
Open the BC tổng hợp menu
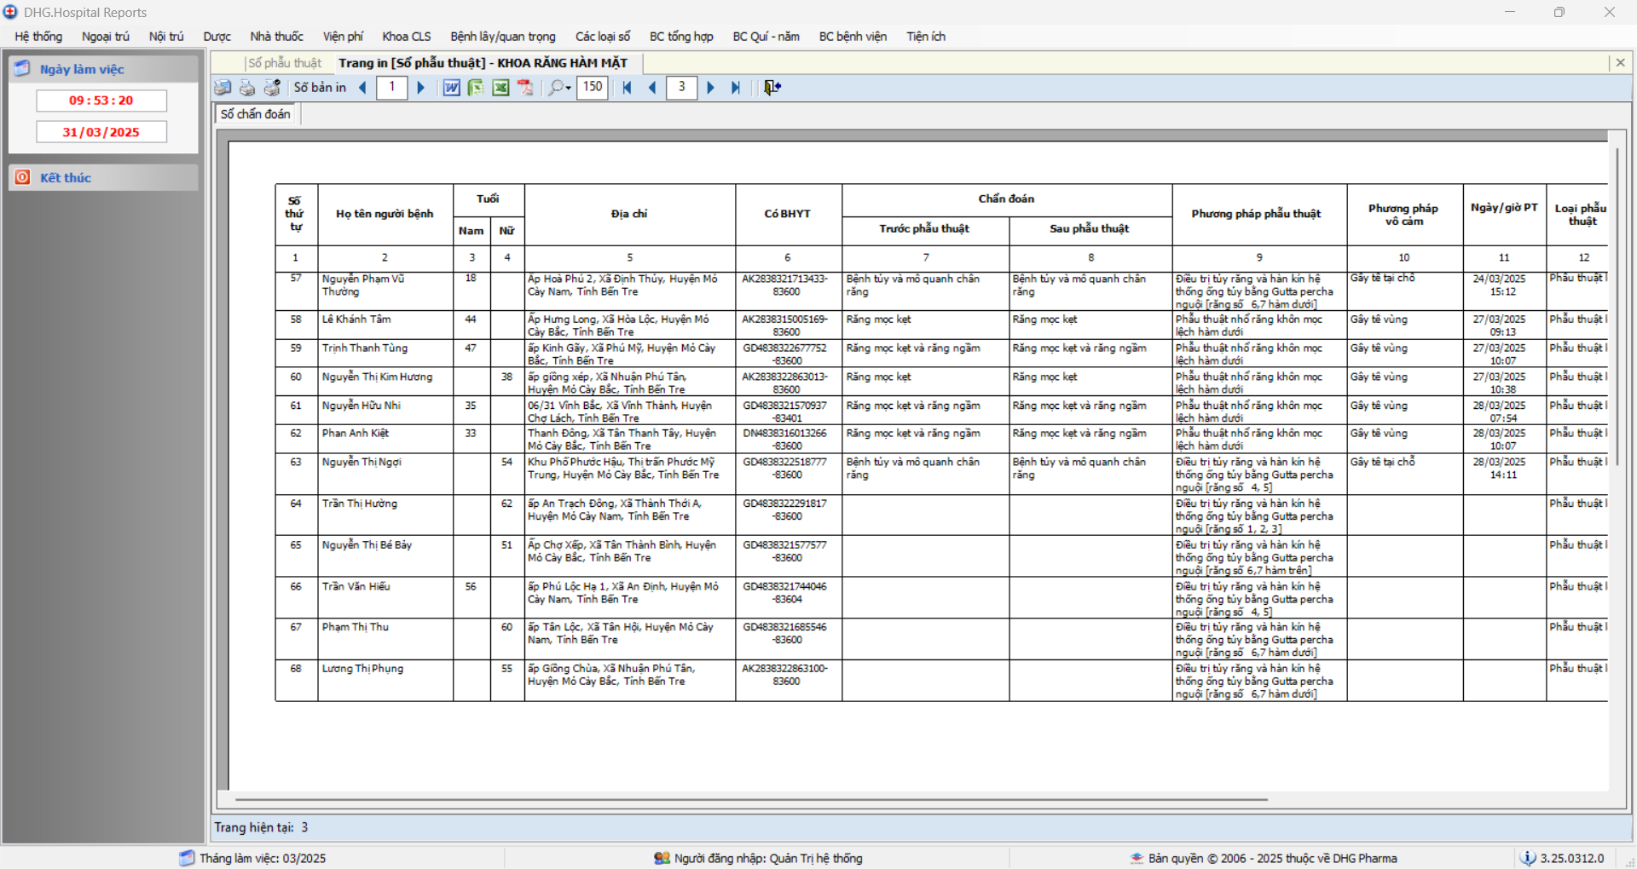click(681, 37)
